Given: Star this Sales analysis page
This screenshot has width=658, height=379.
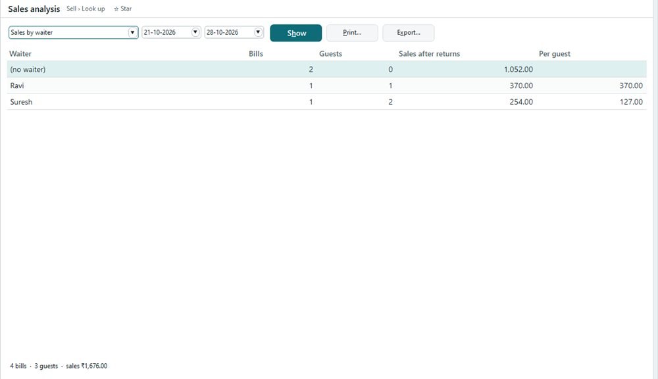Looking at the screenshot, I should [x=122, y=9].
